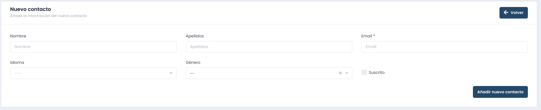
Task: Focus the Email text input
Action: click(x=445, y=47)
